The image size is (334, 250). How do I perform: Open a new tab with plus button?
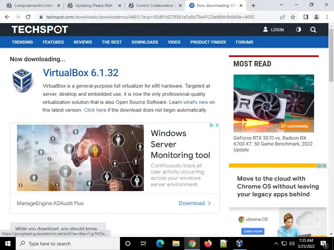[253, 6]
